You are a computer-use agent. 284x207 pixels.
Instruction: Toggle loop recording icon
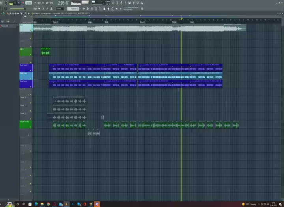pos(51,3)
